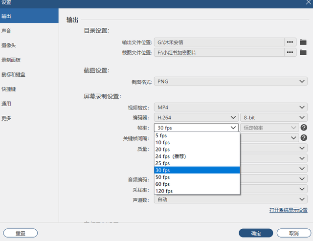The width and height of the screenshot is (313, 241).
Task: Click the F:\小红书加密图片 path field
Action: point(219,52)
